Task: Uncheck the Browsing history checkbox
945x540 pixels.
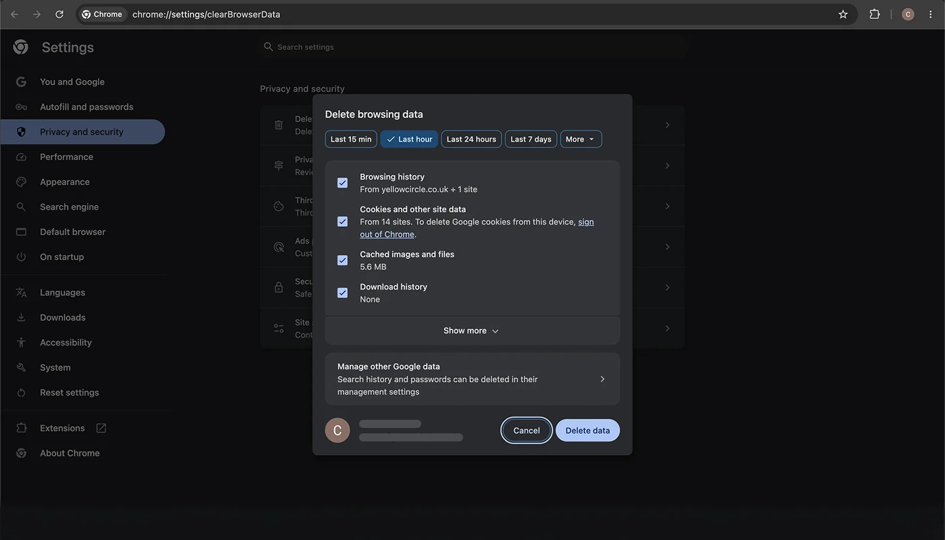Action: pos(343,183)
